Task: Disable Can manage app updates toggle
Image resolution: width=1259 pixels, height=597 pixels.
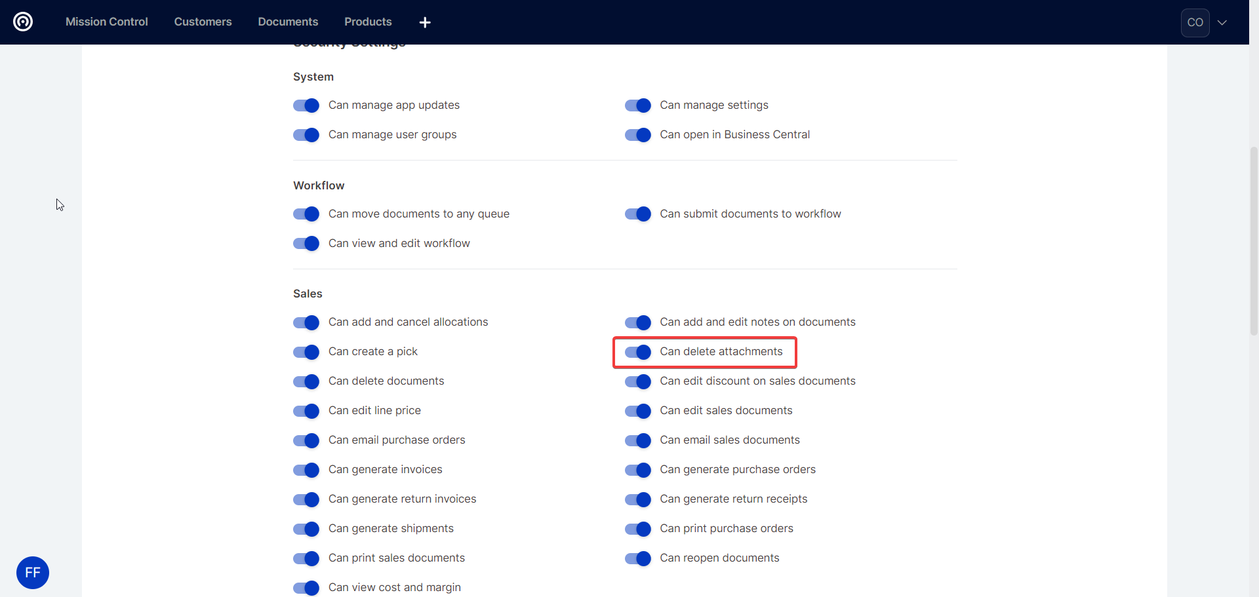Action: pyautogui.click(x=306, y=106)
